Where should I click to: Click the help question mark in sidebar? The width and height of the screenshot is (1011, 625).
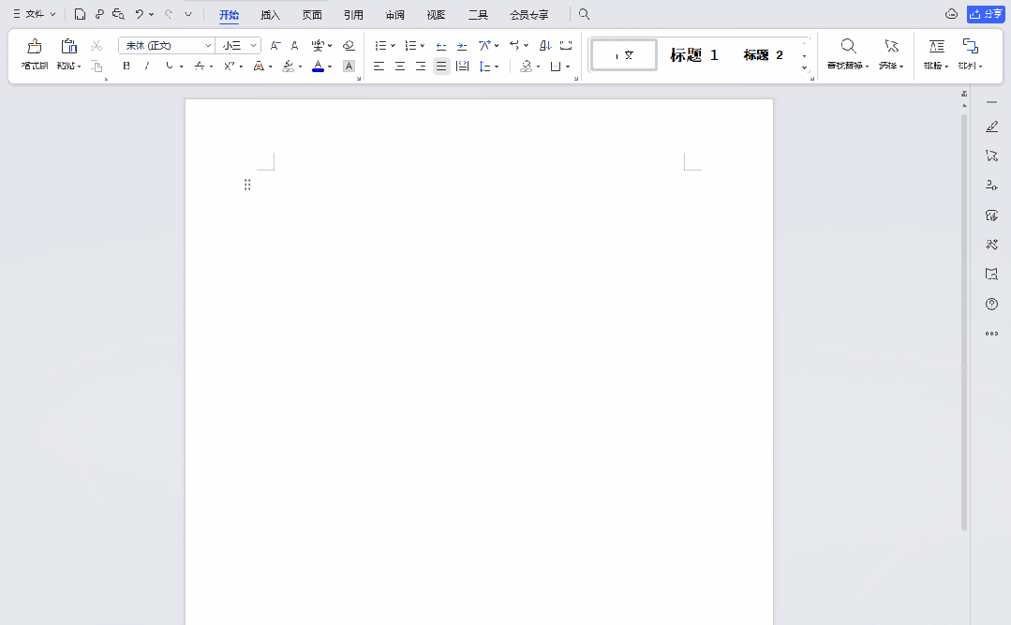(991, 304)
